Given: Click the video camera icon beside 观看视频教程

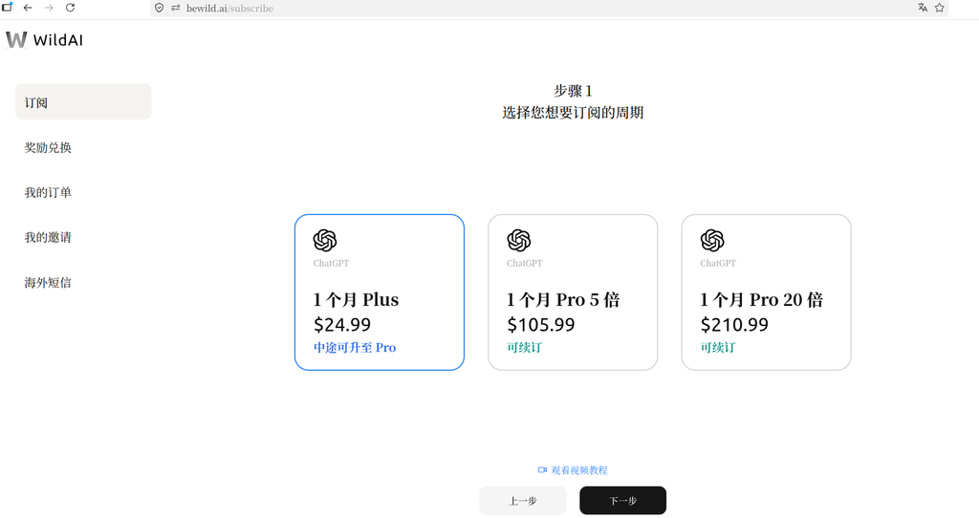Looking at the screenshot, I should coord(542,470).
